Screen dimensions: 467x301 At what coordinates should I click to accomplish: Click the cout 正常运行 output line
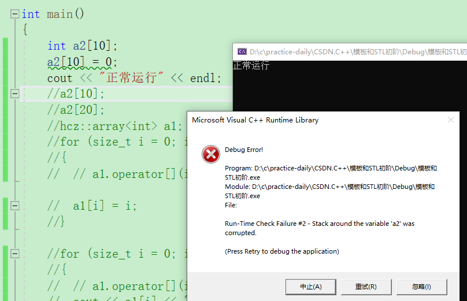click(x=134, y=78)
